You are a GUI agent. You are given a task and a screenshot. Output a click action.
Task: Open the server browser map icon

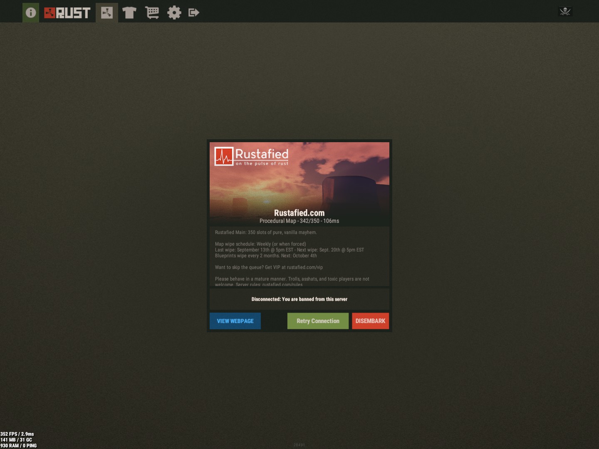click(107, 12)
